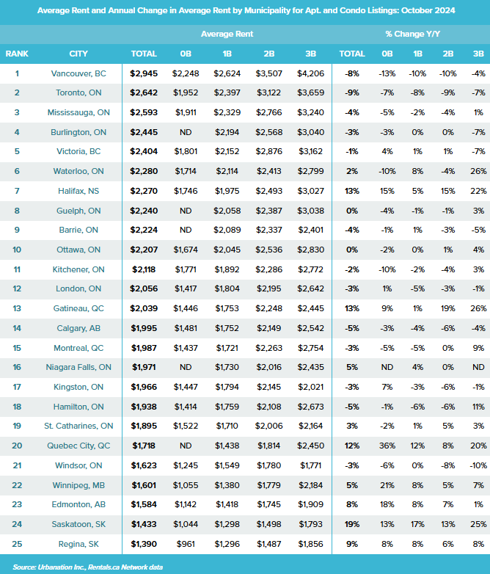Click the RANK column header
The image size is (490, 574).
[17, 54]
